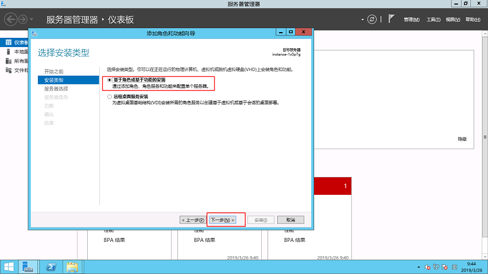Screen dimensions: 488x274
Task: Click 目标服务器 instance name text
Action: (286, 54)
